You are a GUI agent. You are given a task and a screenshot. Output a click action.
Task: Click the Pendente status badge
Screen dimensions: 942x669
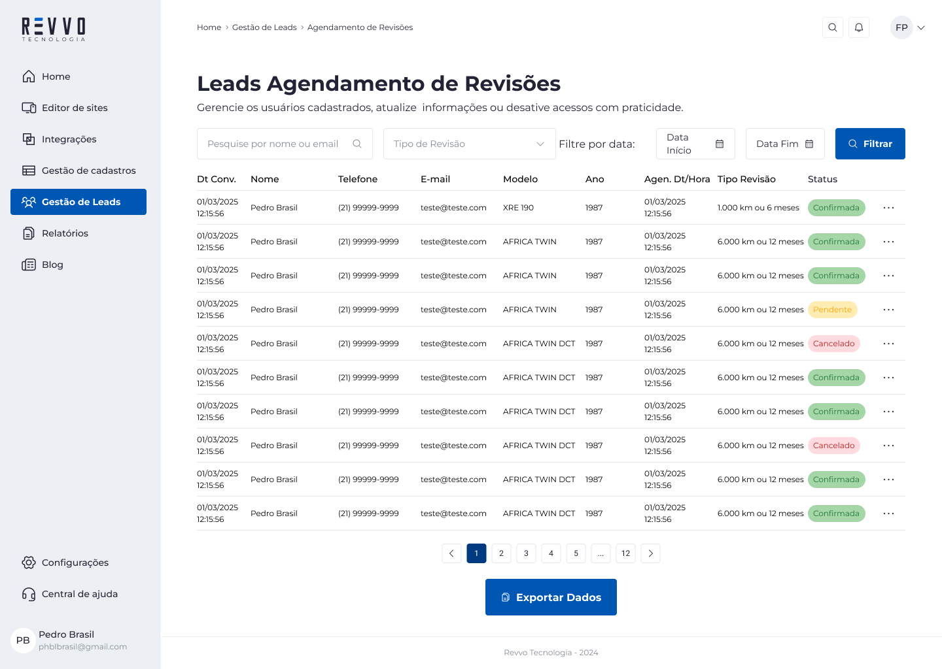(x=832, y=310)
